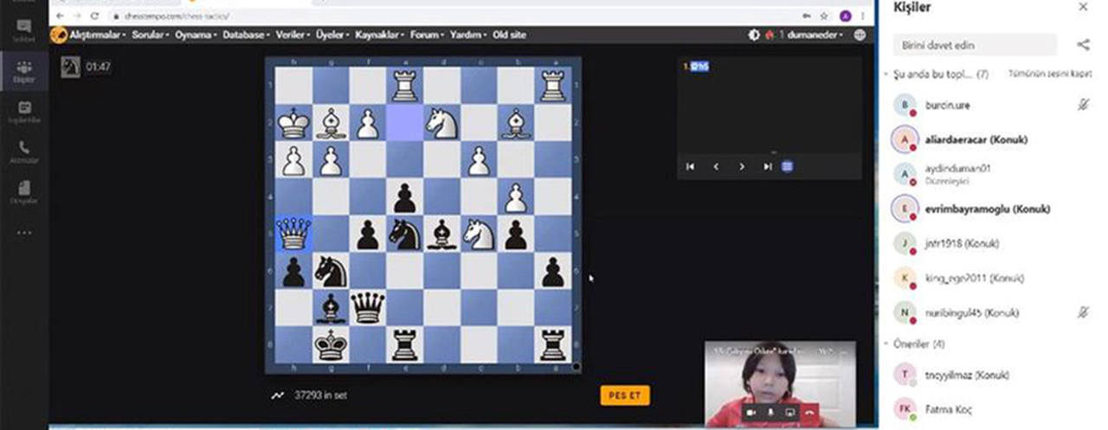
Task: Open the Database menu
Action: 246,35
